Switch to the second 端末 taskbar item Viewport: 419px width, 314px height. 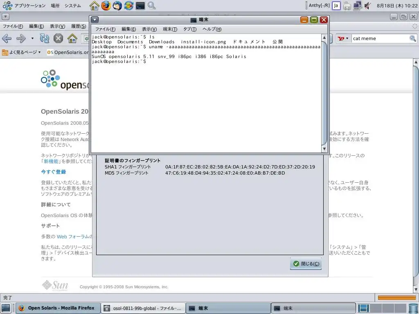(x=313, y=308)
